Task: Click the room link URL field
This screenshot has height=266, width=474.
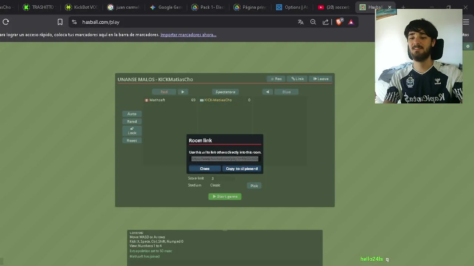Action: pos(225,159)
